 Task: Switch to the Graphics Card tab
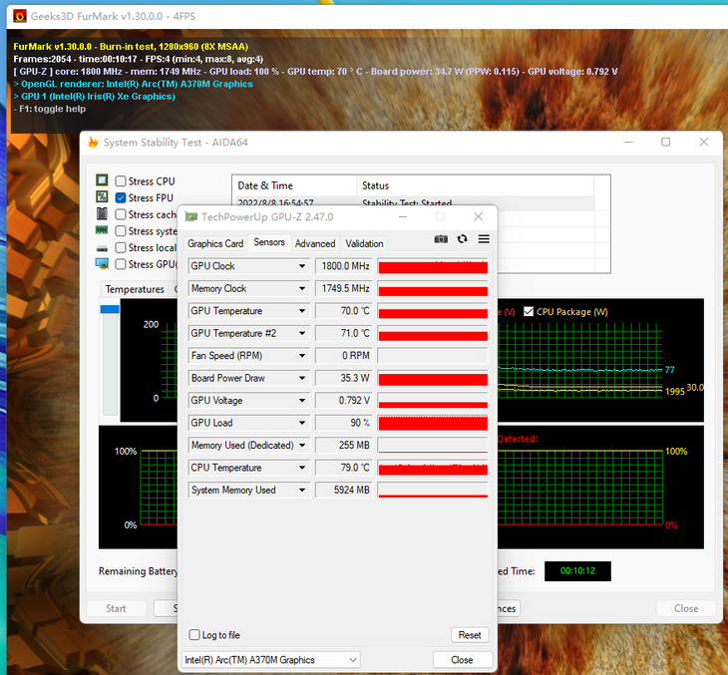coord(215,243)
